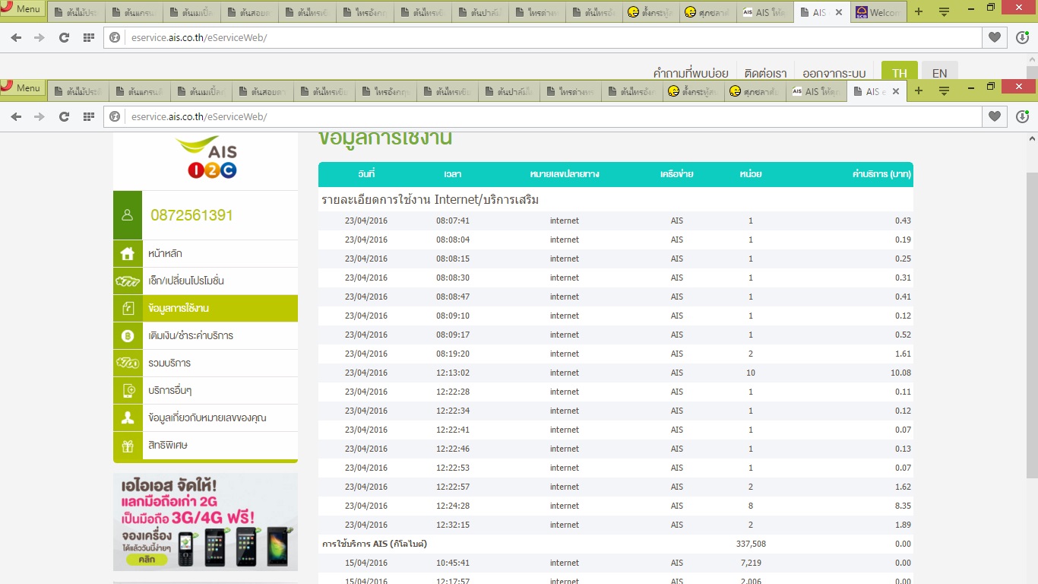This screenshot has height=584, width=1038.
Task: Open คำถามที่พบบ่อย link in the back window
Action: pyautogui.click(x=691, y=73)
